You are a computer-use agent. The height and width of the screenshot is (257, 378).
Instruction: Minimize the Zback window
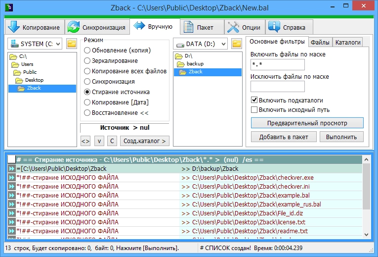point(333,6)
